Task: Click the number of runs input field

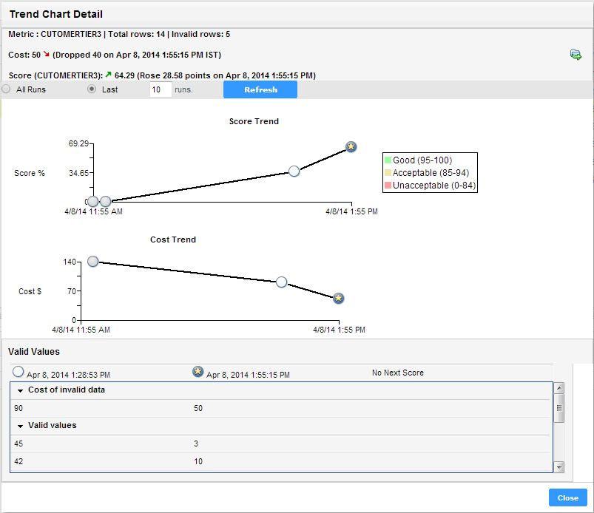Action: [160, 89]
